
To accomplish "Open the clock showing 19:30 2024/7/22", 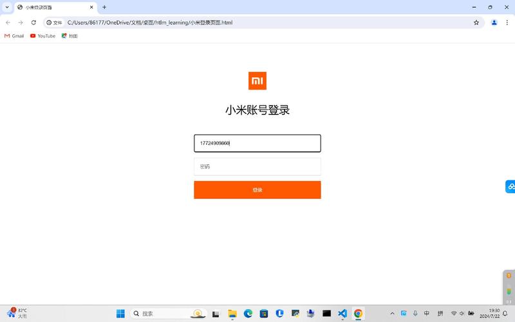I will click(x=490, y=314).
